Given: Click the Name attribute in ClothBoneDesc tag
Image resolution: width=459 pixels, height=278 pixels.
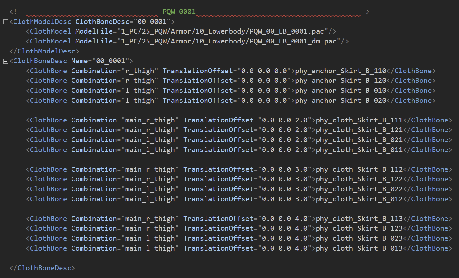Looking at the screenshot, I should (79, 61).
